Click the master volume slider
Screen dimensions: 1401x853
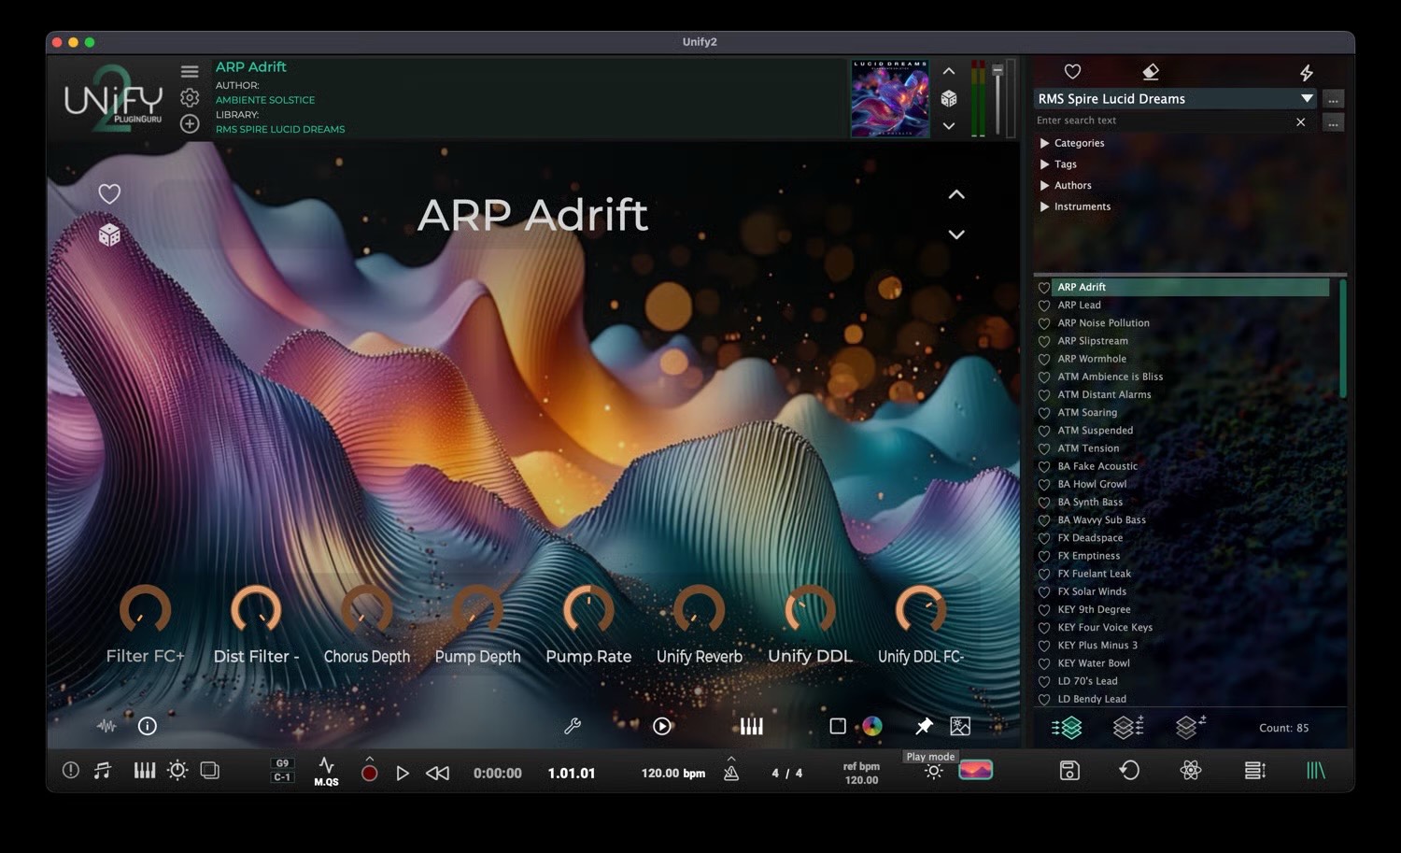point(998,99)
